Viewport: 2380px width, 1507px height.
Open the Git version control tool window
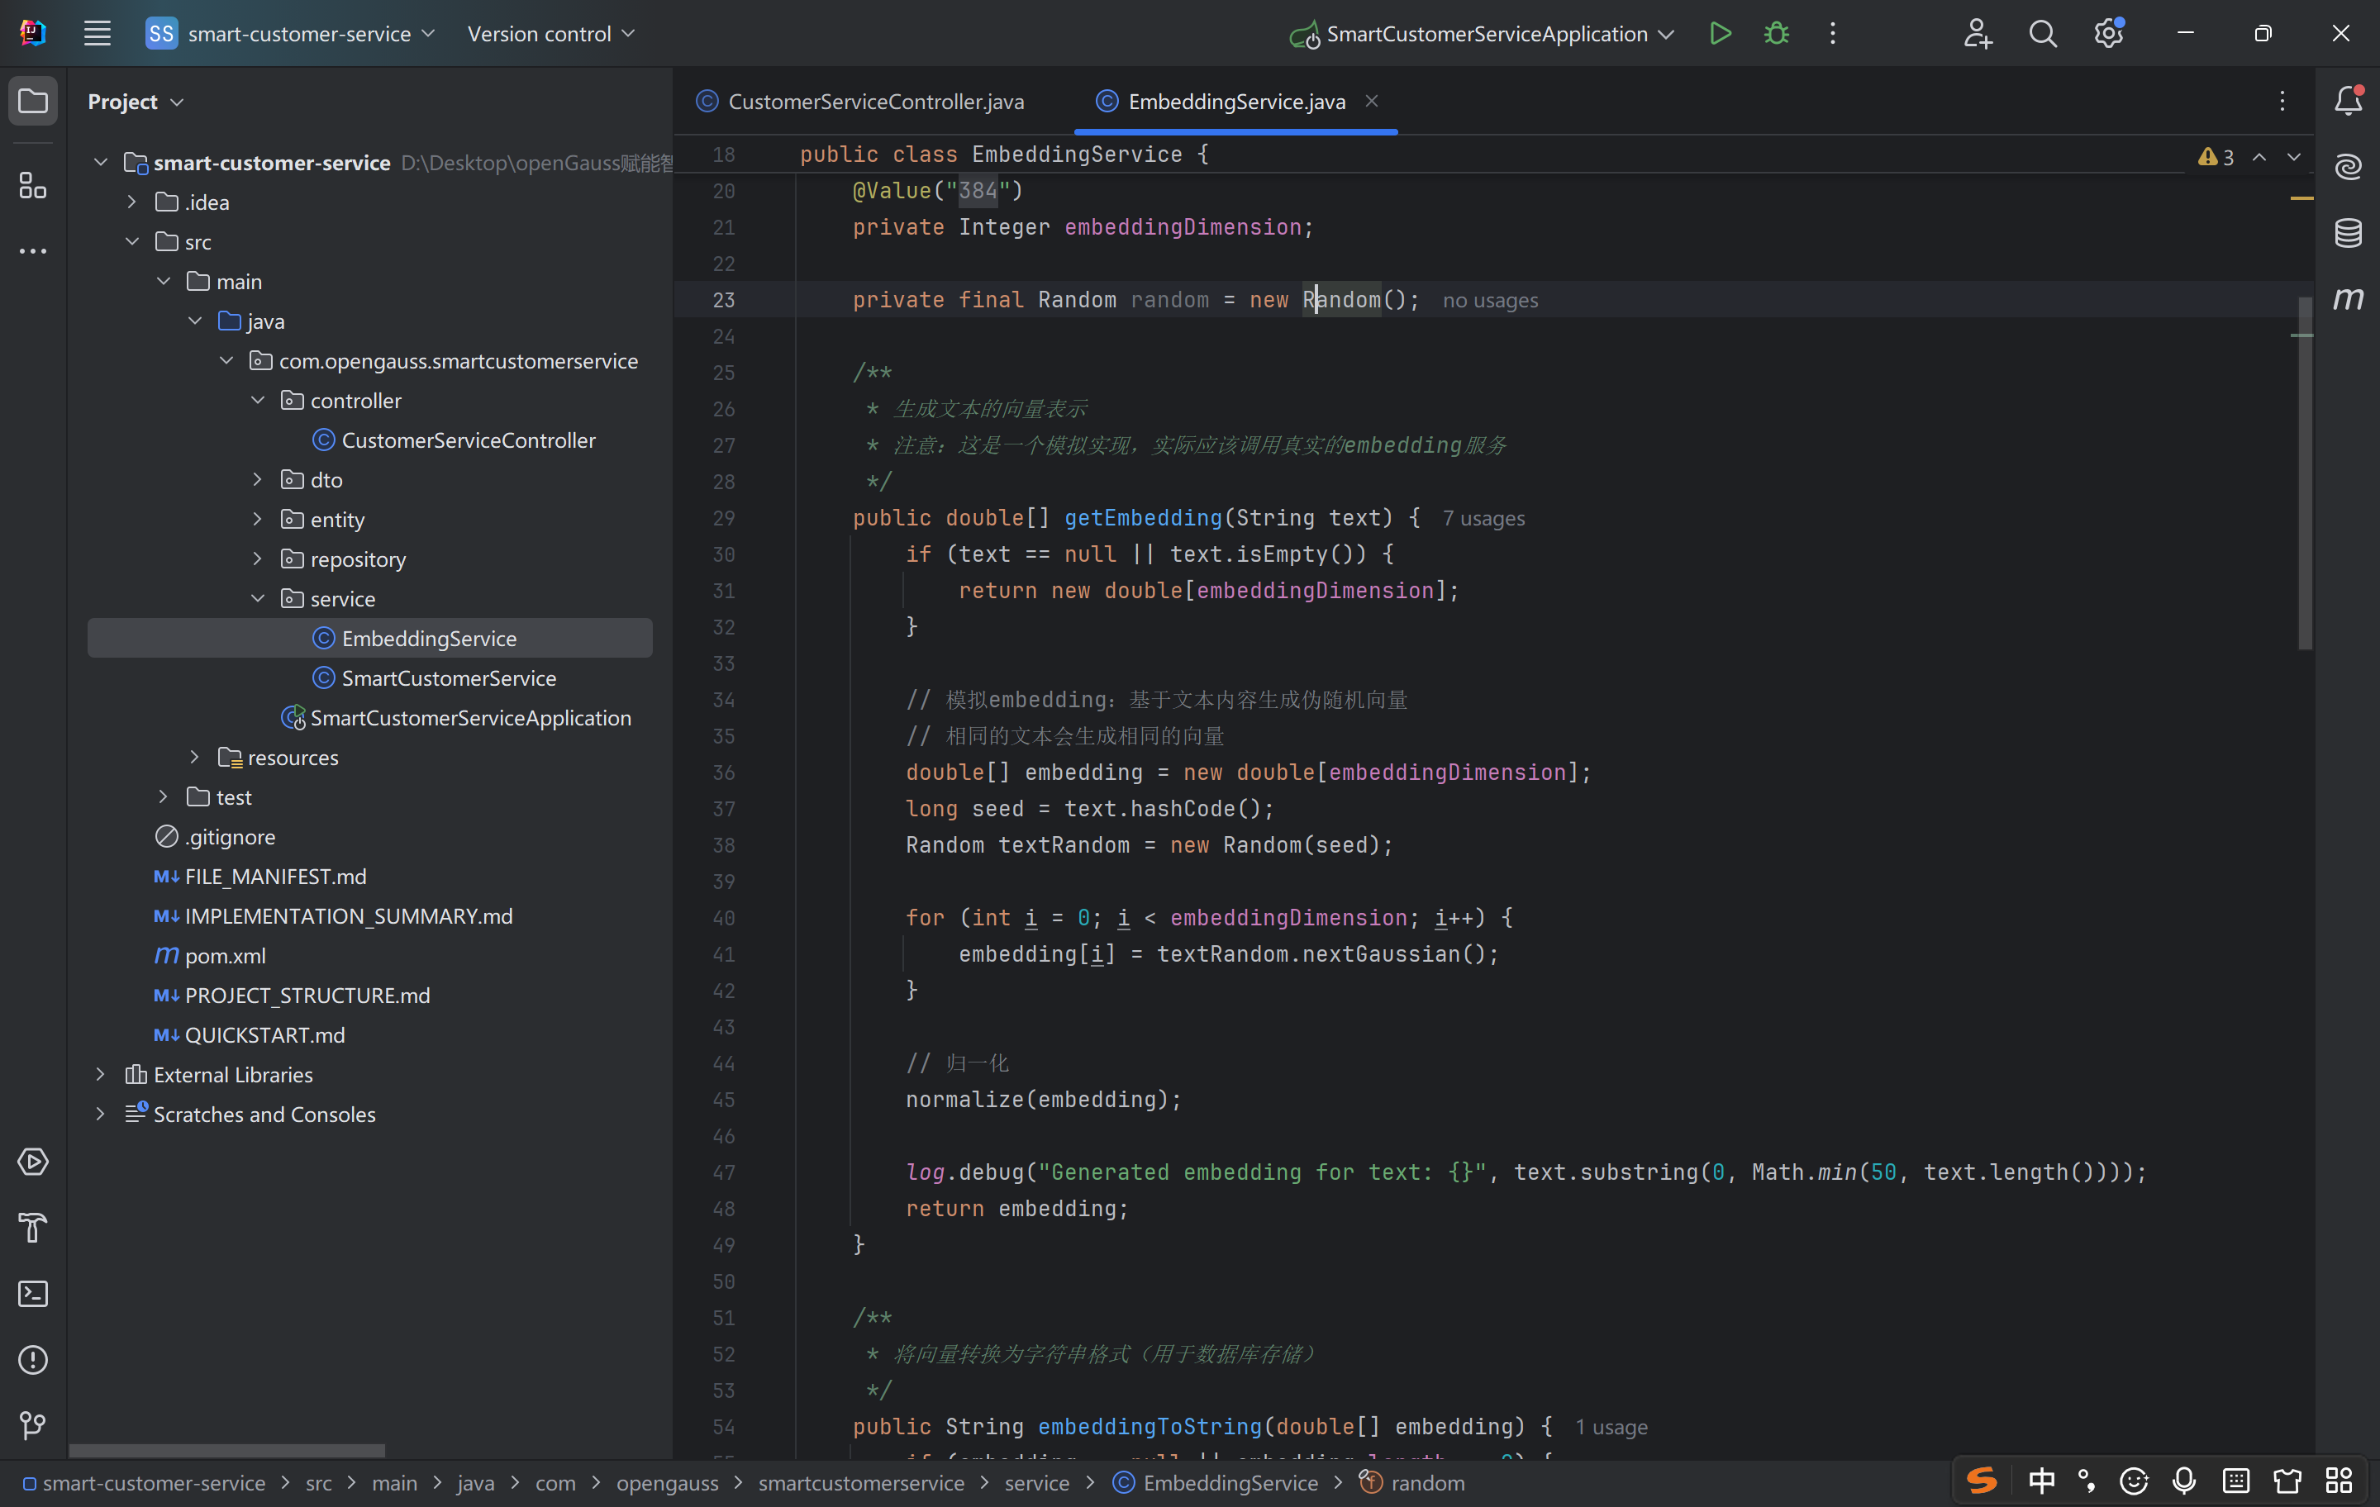click(32, 1425)
